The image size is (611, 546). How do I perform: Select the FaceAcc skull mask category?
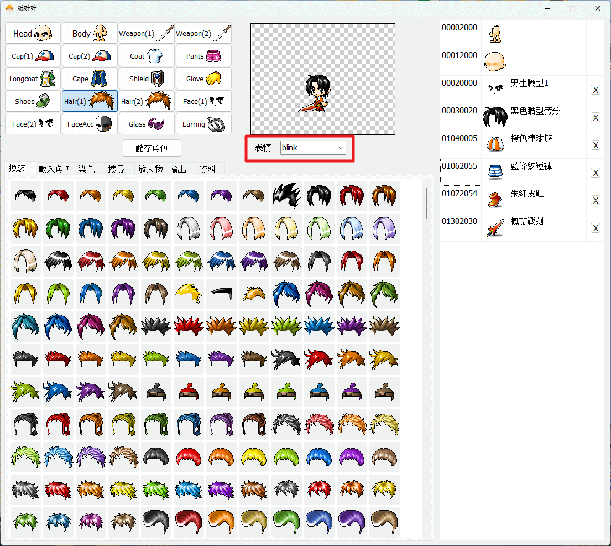[90, 124]
